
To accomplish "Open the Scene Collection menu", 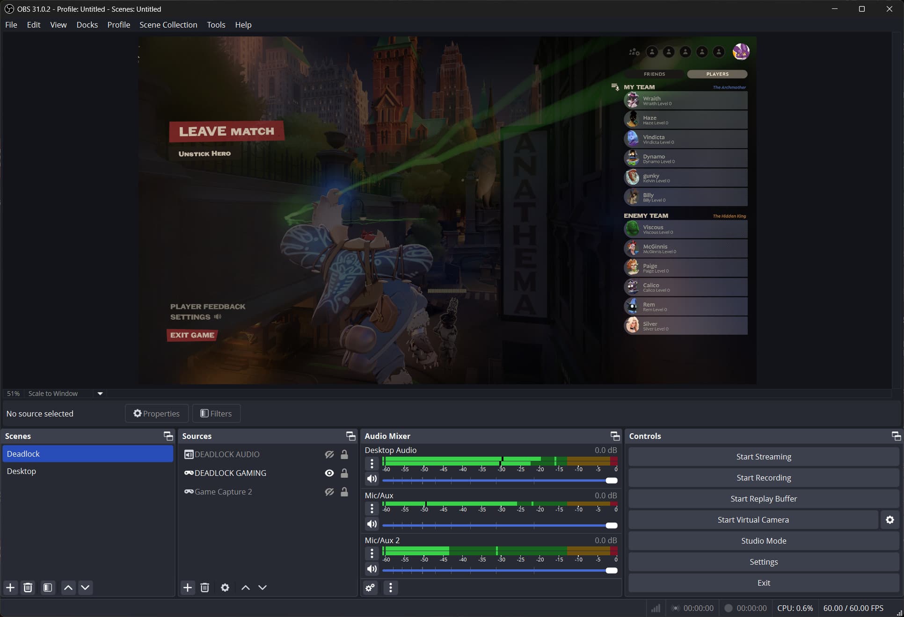I will coord(168,25).
